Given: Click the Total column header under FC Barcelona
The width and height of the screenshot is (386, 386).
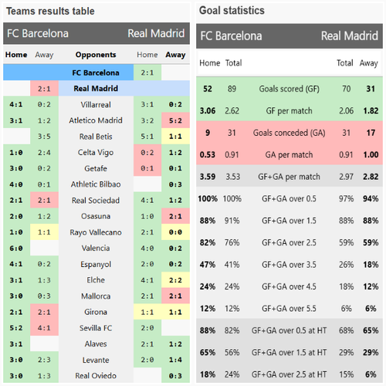Looking at the screenshot, I should [x=233, y=63].
